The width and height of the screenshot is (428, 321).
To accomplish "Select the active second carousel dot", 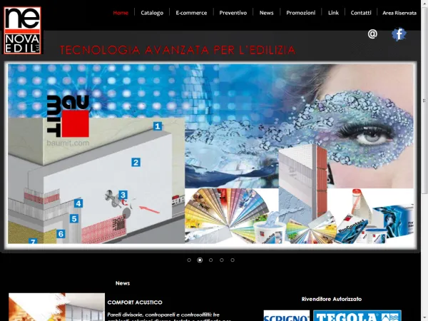I will [x=200, y=260].
